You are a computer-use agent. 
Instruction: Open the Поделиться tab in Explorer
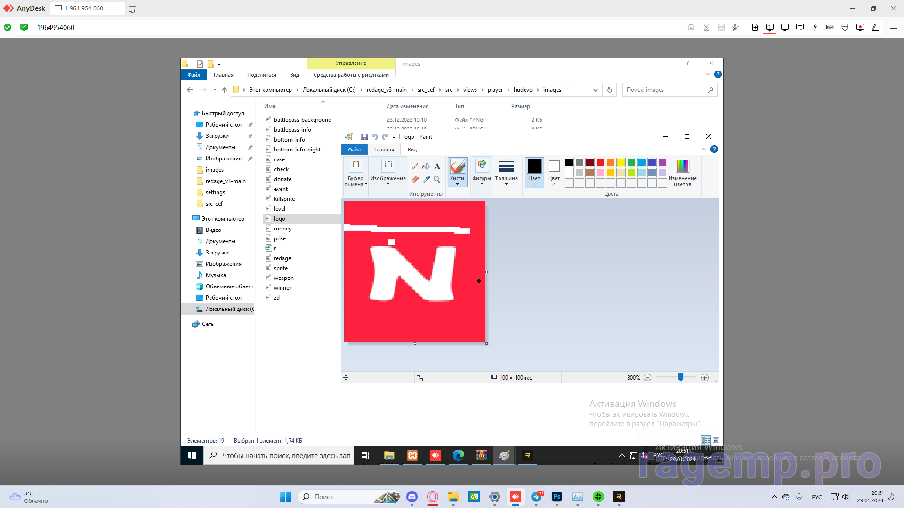(x=261, y=75)
